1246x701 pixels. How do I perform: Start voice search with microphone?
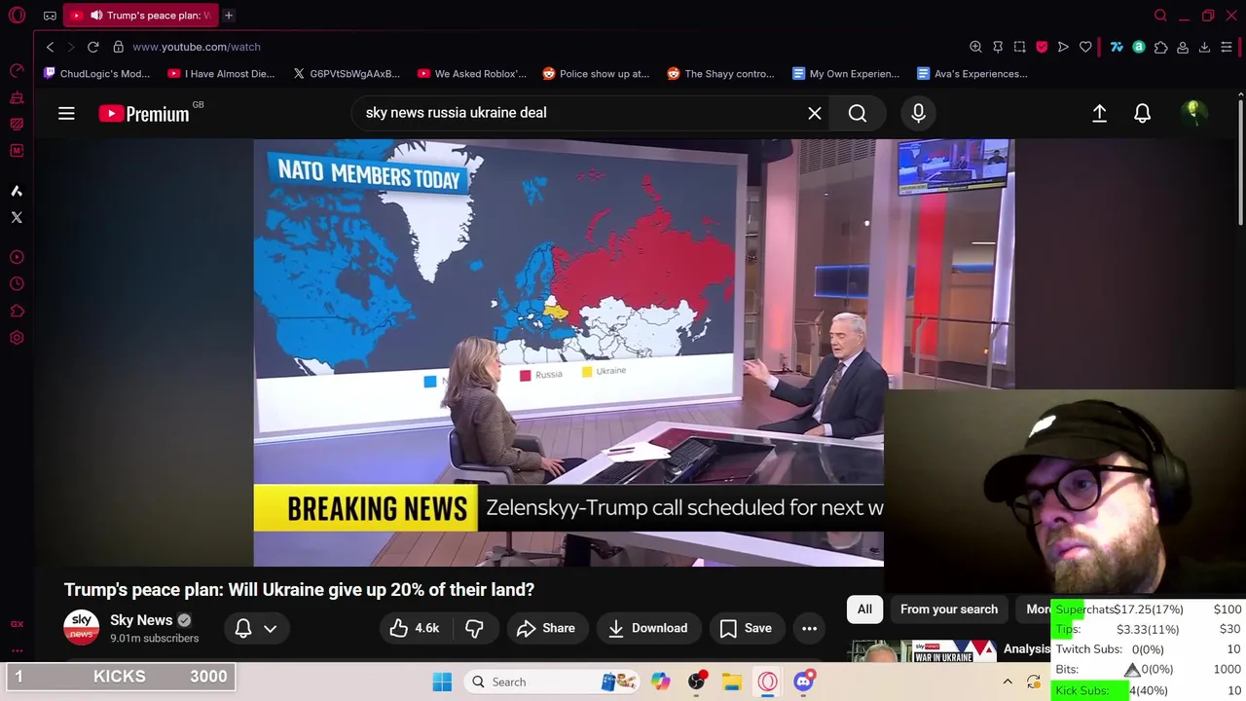point(918,113)
